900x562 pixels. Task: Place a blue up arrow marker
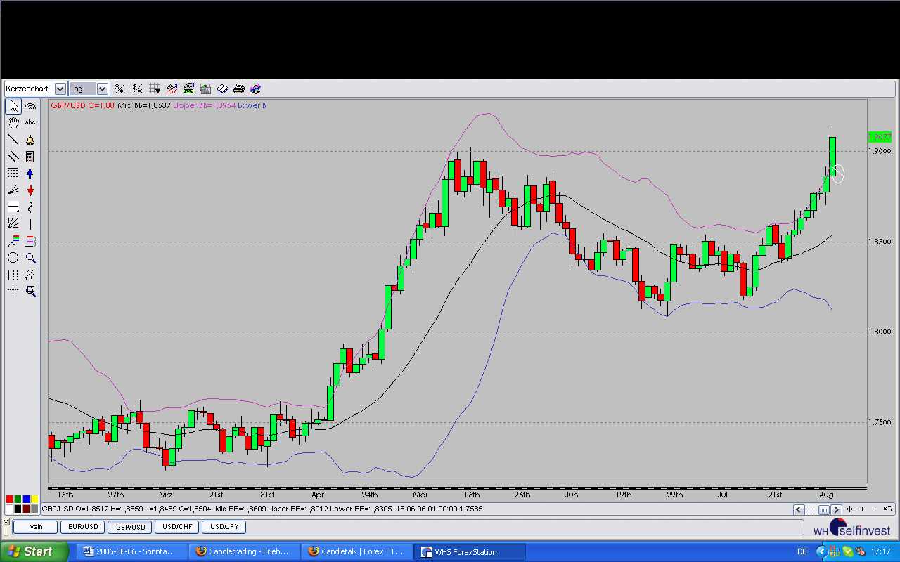[30, 174]
